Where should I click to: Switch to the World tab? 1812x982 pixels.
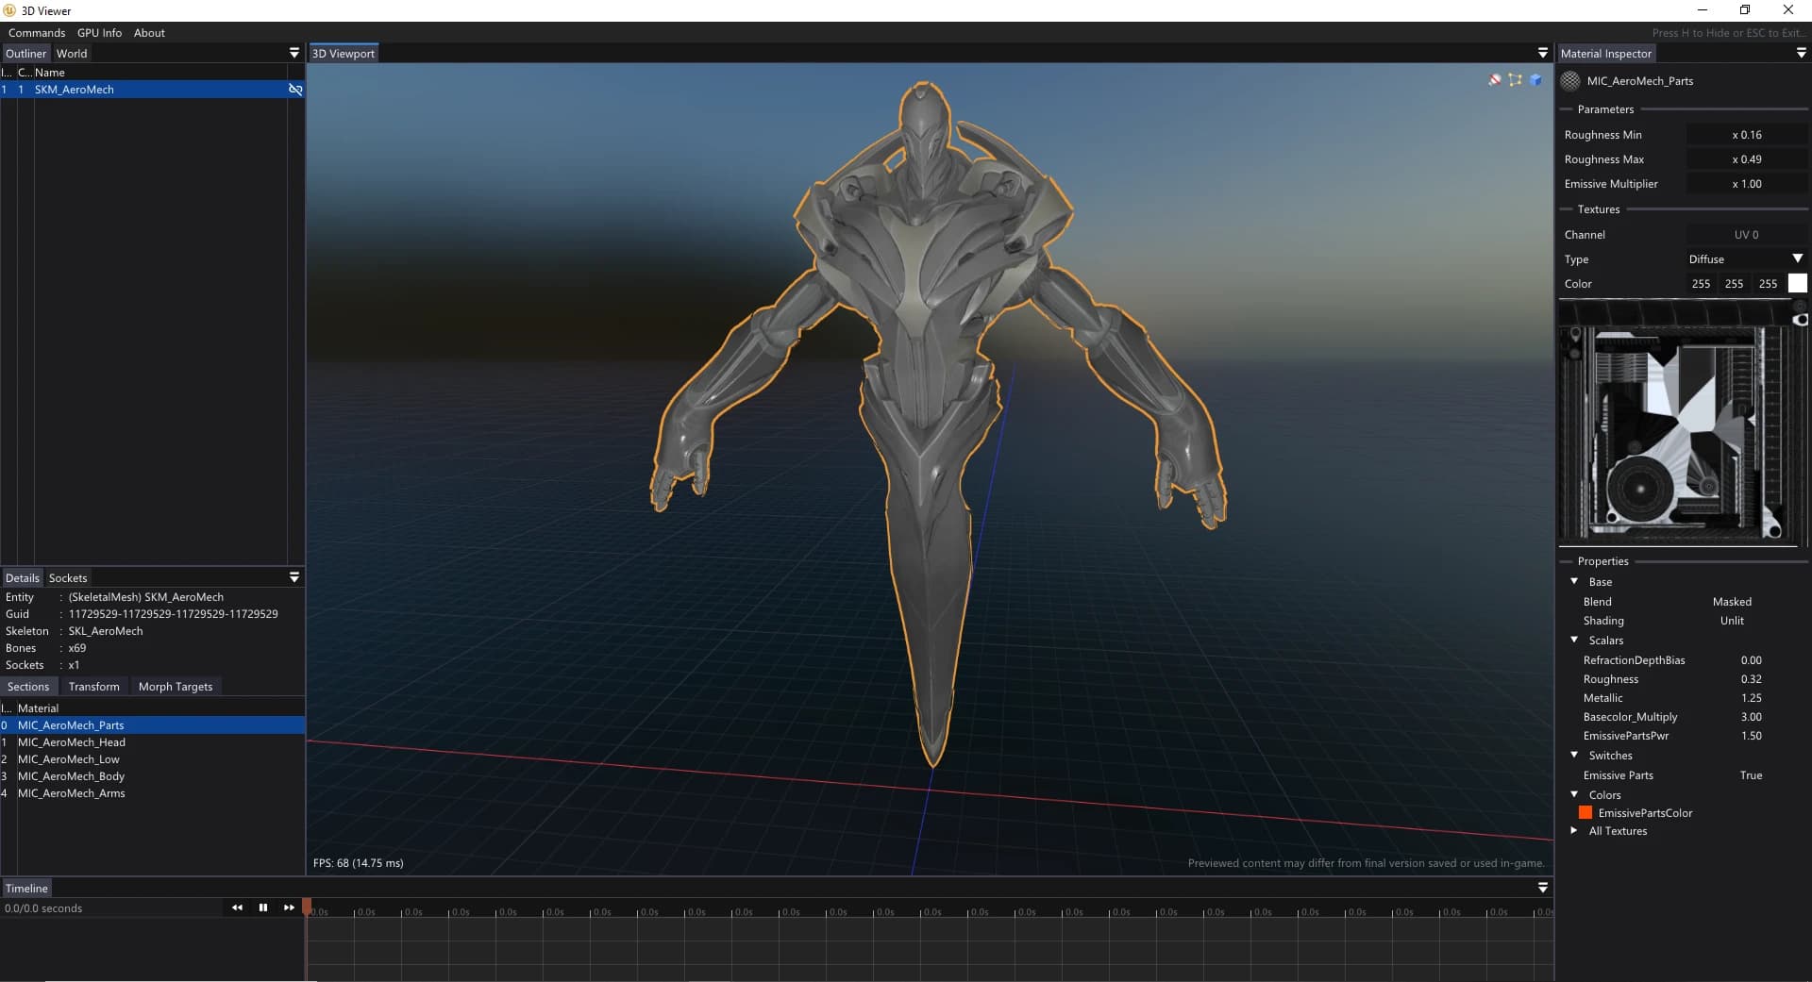(x=72, y=54)
